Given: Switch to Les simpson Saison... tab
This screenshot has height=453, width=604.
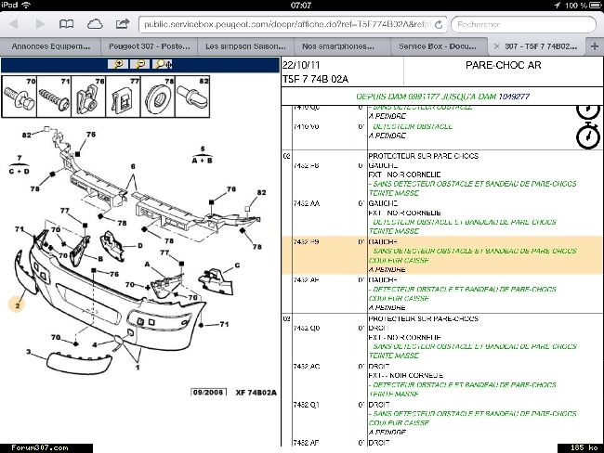Looking at the screenshot, I should coord(245,46).
